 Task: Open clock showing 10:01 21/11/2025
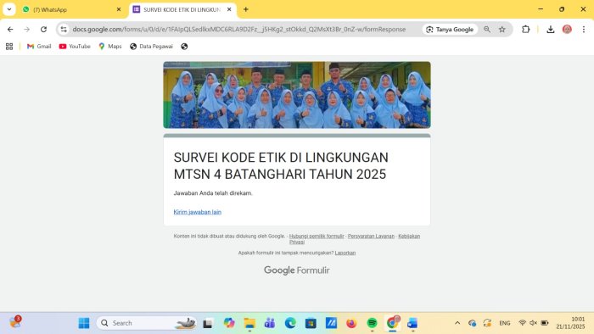point(570,323)
